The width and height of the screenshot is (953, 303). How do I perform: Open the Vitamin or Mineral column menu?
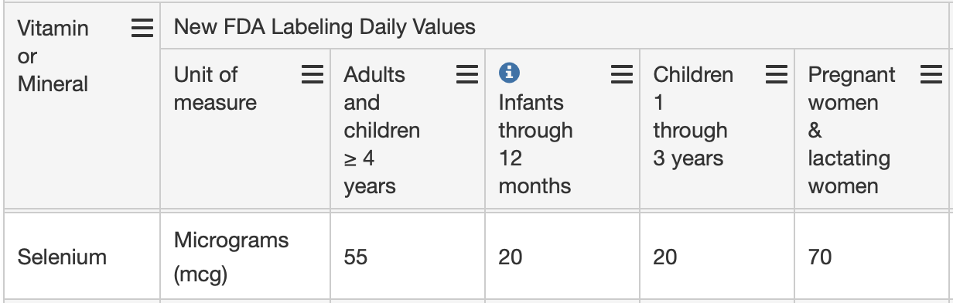[142, 29]
